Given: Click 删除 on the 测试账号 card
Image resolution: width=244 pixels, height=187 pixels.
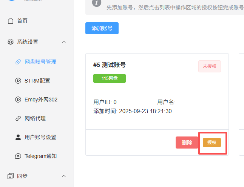Looking at the screenshot, I should pos(187,143).
